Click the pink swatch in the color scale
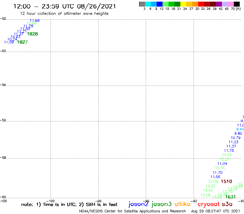 (x=230, y=4)
